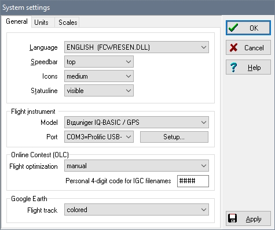Open the Speedbar position dropdown
The height and width of the screenshot is (230, 275).
coord(99,62)
